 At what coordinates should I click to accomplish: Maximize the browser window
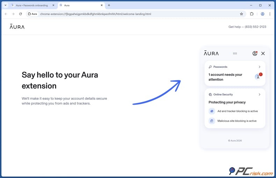pyautogui.click(x=260, y=5)
